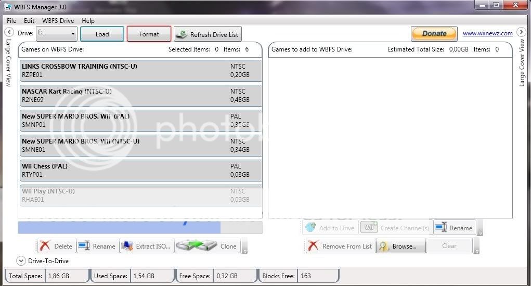Click the Estimated Total Size 0,00GB text

click(428, 49)
